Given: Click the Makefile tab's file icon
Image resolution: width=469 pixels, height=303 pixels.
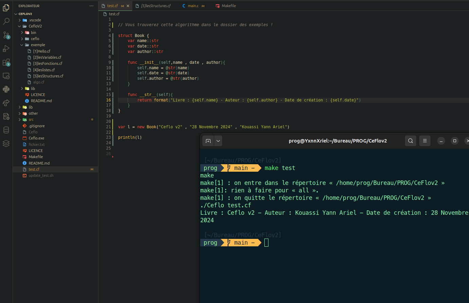Looking at the screenshot, I should point(218,6).
